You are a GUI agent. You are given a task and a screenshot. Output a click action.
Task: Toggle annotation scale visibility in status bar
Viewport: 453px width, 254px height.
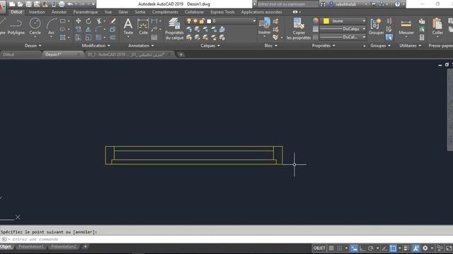click(415, 248)
